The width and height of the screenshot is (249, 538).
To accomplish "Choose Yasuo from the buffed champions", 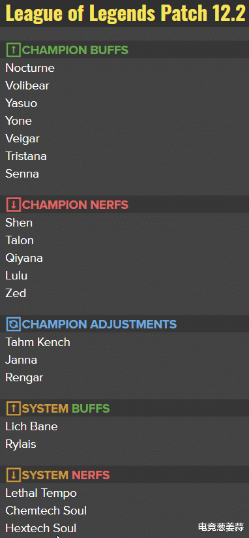I will (x=22, y=103).
